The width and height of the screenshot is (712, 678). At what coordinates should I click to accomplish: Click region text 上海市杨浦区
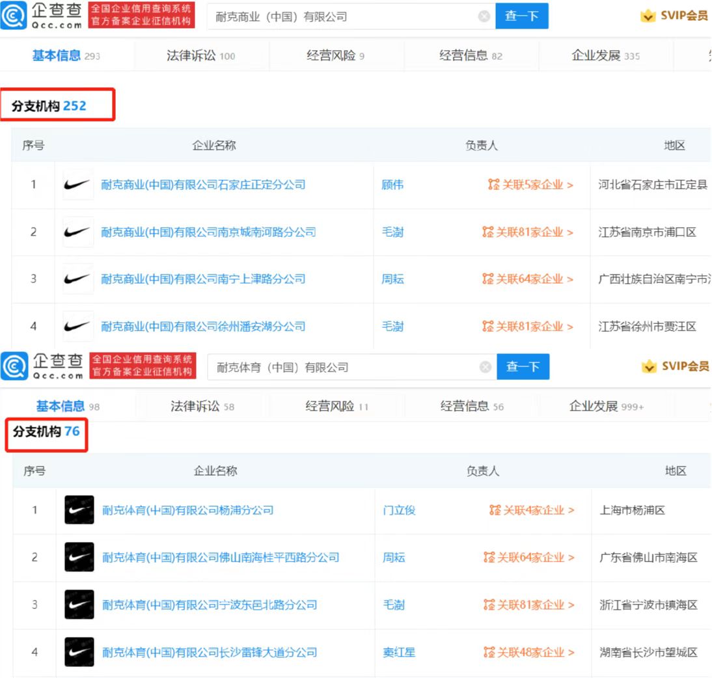coord(632,510)
